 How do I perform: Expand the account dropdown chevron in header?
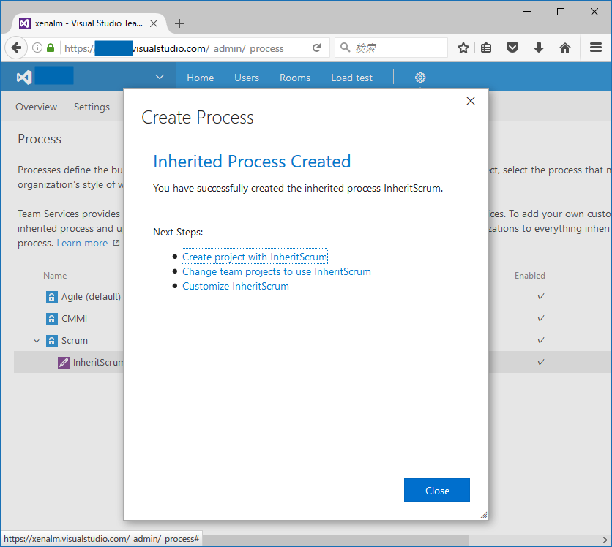coord(160,77)
